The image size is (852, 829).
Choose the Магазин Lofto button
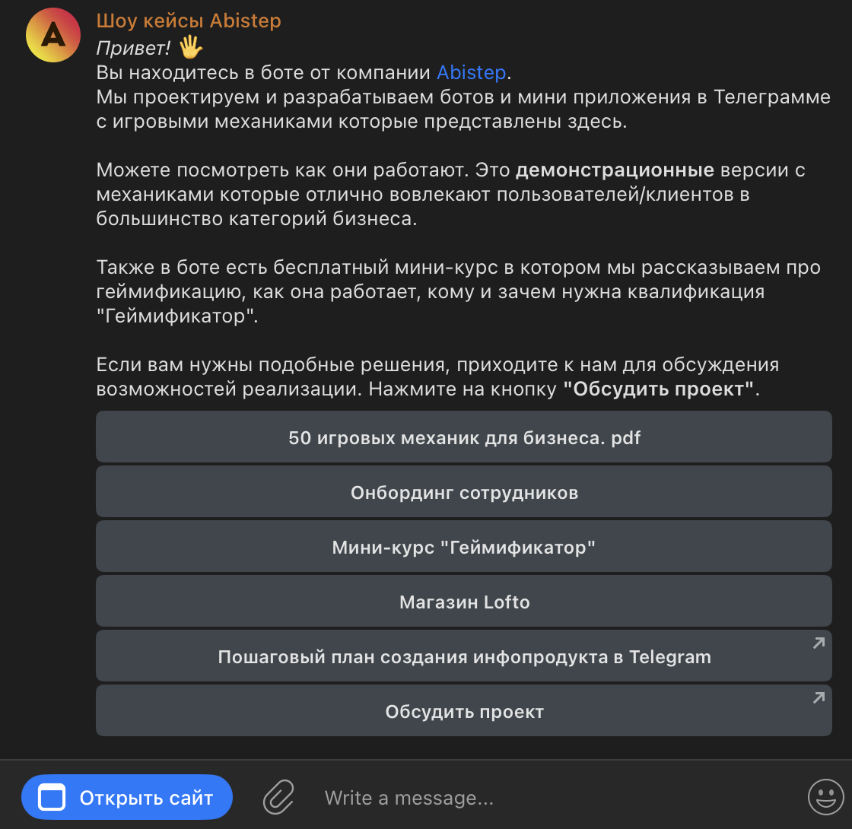coord(464,602)
